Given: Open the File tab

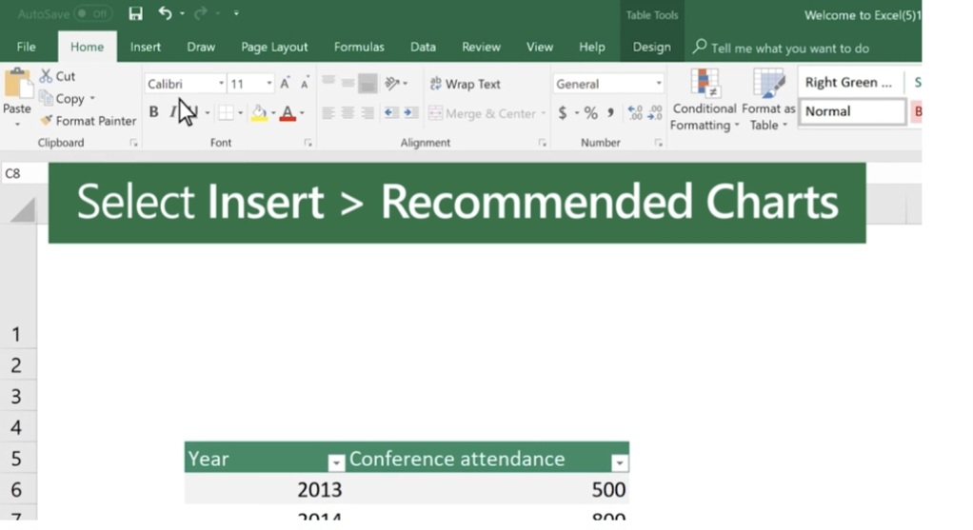Looking at the screenshot, I should [26, 48].
